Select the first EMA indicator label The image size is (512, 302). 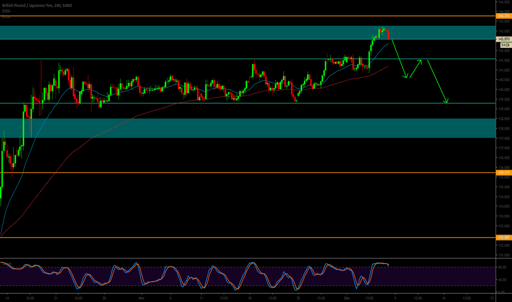coord(5,11)
